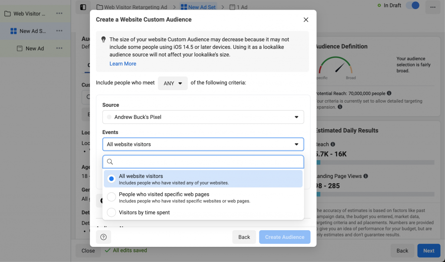
Task: Select People who visited specific web pages
Action: 112,197
